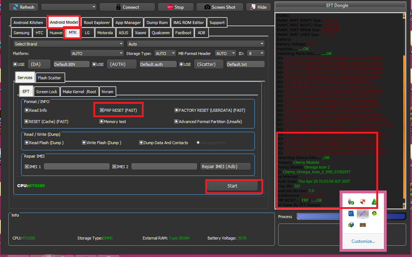Image resolution: width=412 pixels, height=257 pixels.
Task: Click the Hide button
Action: coord(258,7)
